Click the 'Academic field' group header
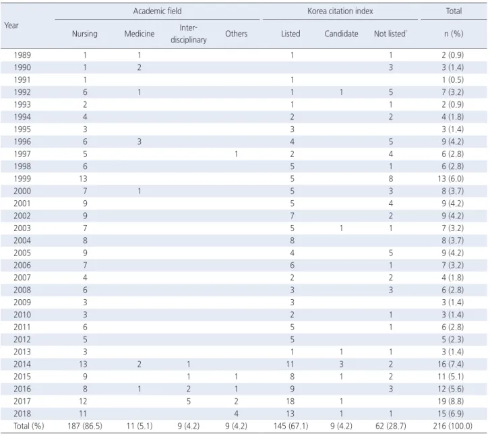The image size is (490, 436). click(x=157, y=11)
